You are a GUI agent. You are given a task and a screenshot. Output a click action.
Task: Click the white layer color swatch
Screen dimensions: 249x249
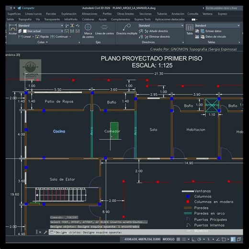25,31
